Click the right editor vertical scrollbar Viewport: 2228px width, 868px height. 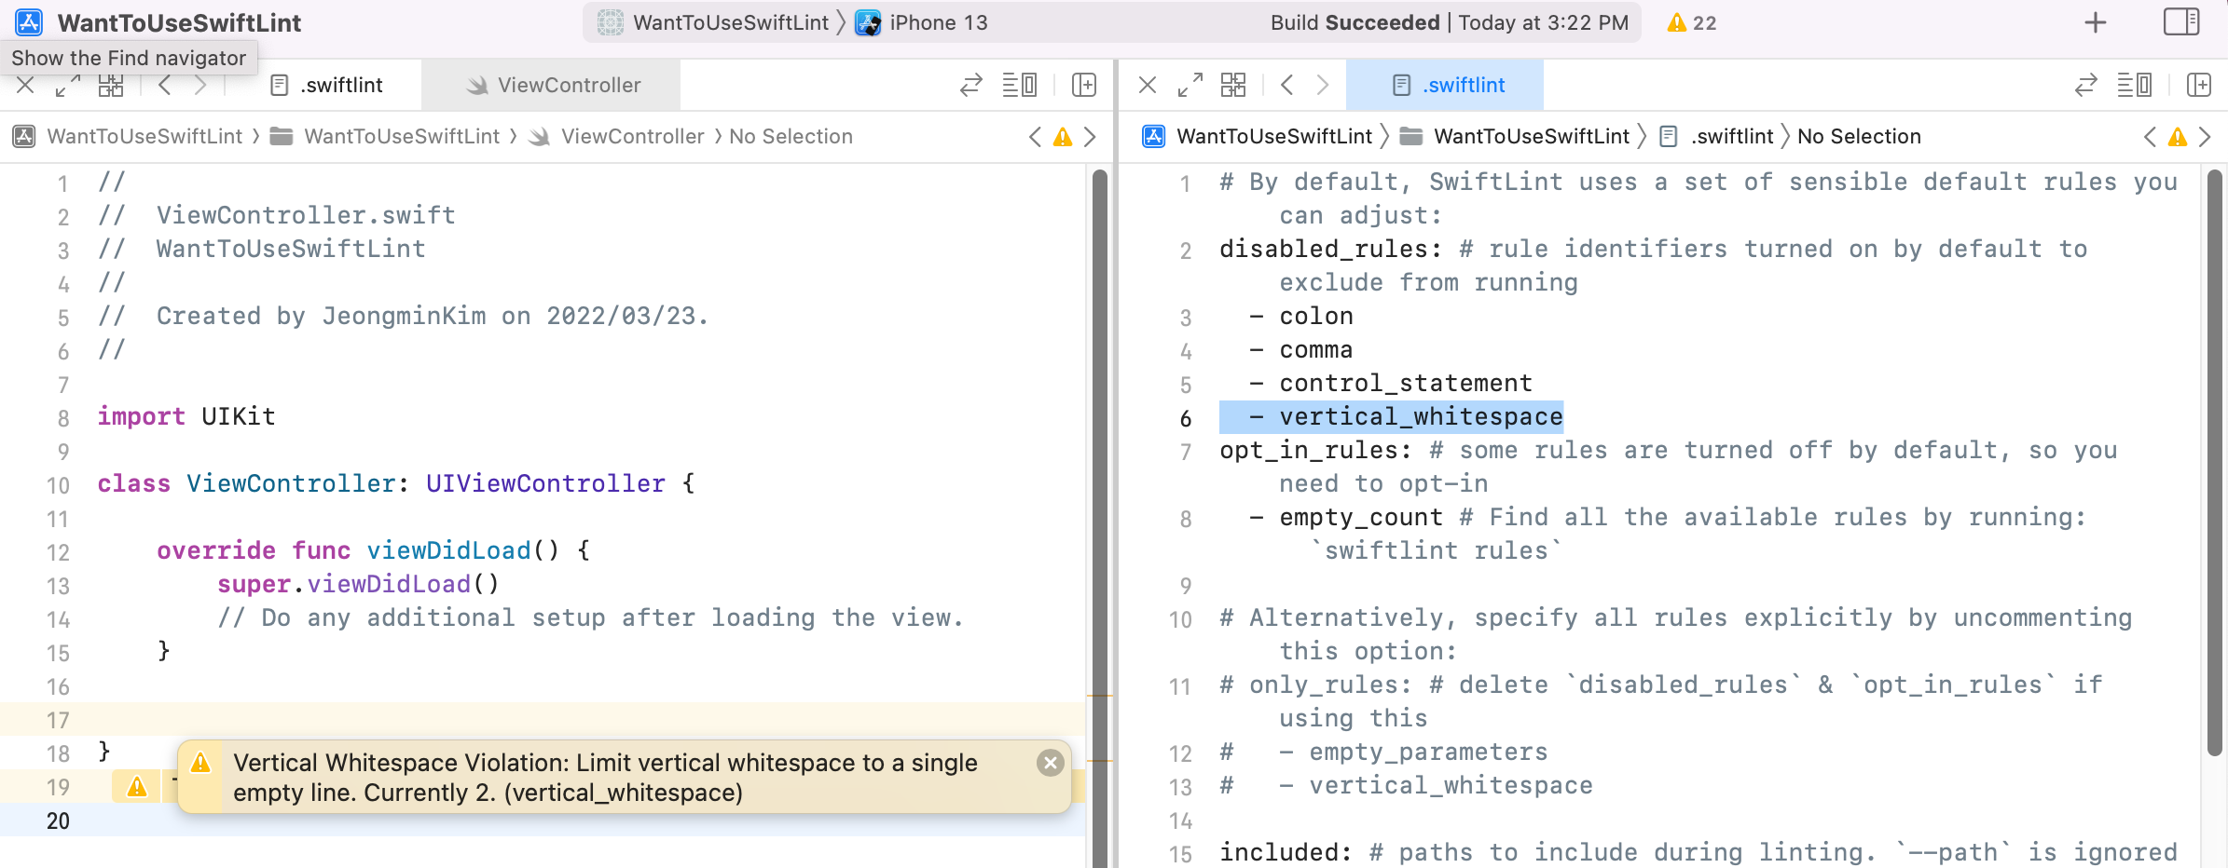(2215, 463)
